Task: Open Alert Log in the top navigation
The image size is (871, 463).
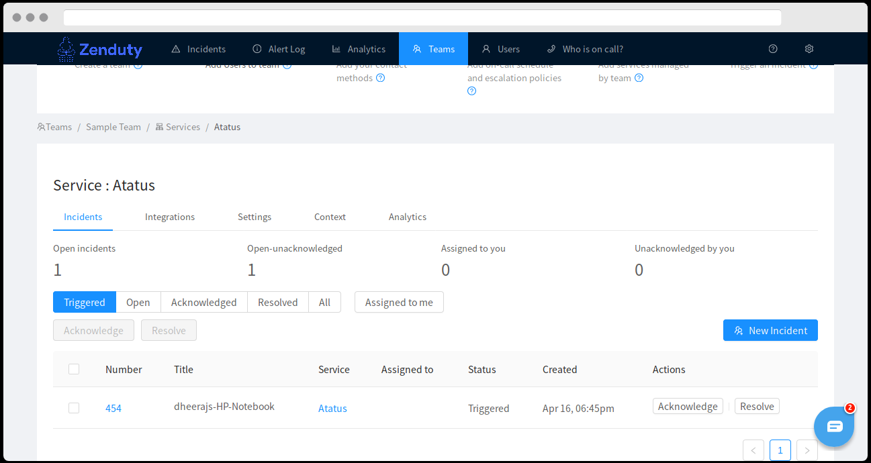Action: [x=279, y=49]
